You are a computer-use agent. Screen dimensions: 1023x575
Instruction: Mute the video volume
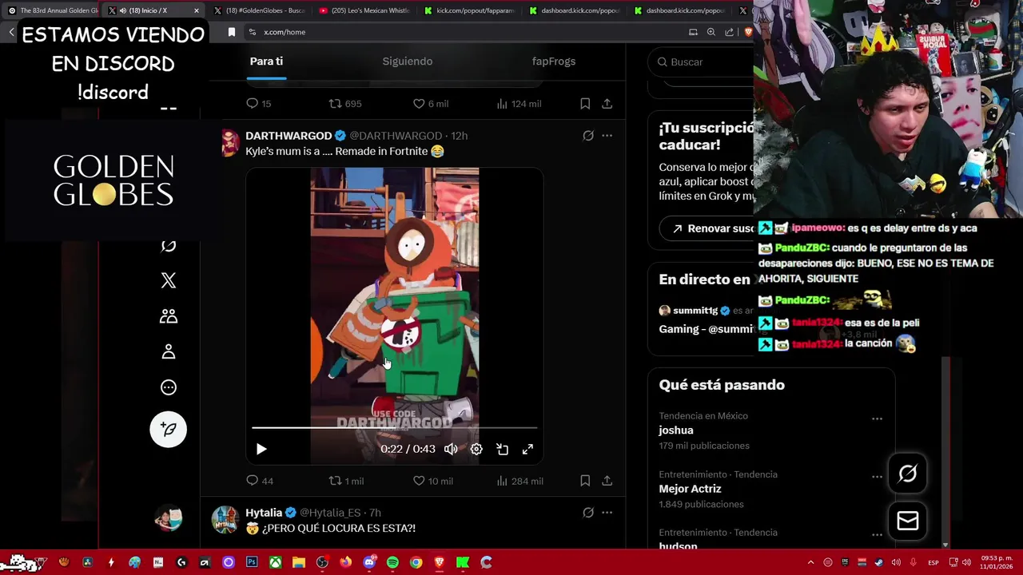[x=451, y=449]
